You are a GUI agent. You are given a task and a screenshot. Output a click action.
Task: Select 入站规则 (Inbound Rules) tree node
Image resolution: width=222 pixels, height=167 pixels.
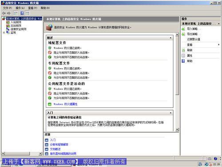tap(16, 22)
